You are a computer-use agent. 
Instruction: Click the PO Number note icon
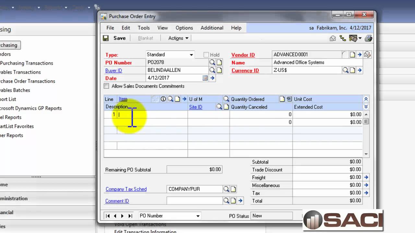click(x=219, y=62)
